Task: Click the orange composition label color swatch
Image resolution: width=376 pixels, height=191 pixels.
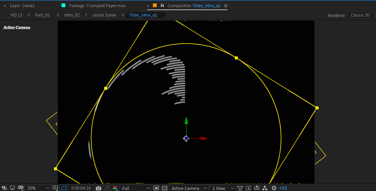Action: pos(155,5)
